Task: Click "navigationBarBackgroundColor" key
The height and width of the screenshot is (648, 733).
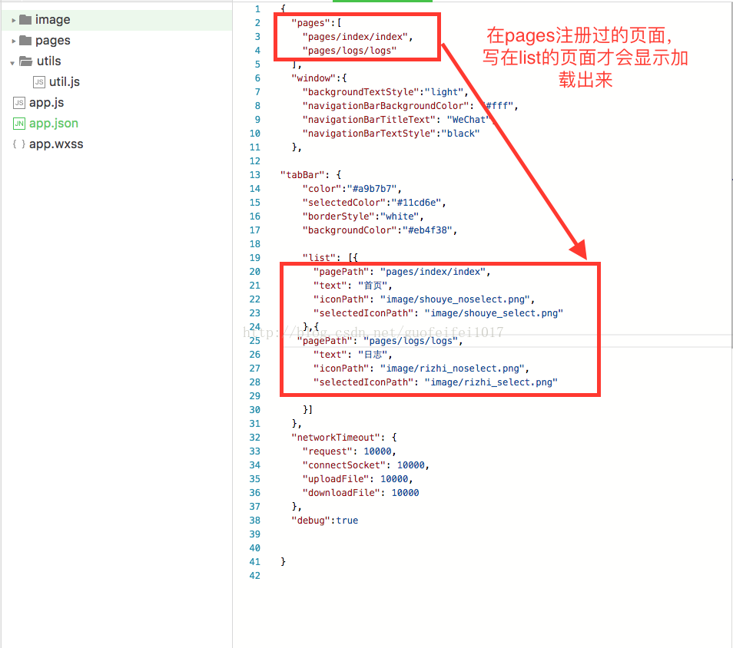Action: click(x=385, y=106)
